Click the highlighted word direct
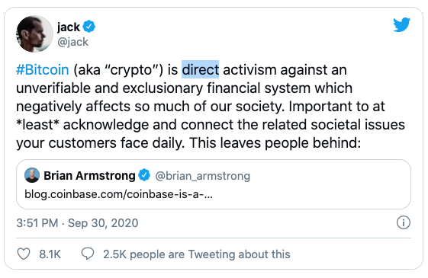 (x=201, y=69)
